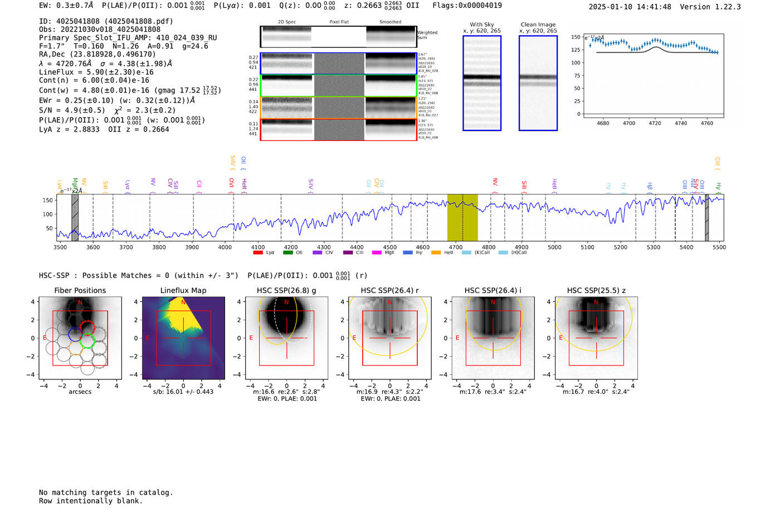
Task: Click the HSC-SSP Possible Matches line
Action: tap(203, 276)
